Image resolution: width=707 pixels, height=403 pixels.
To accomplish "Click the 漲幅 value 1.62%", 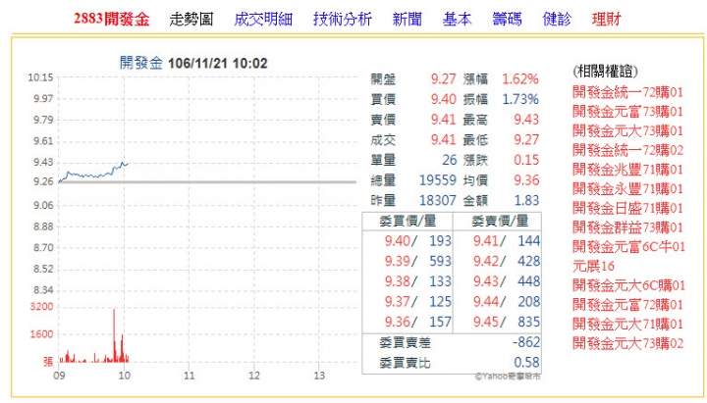I will click(520, 79).
